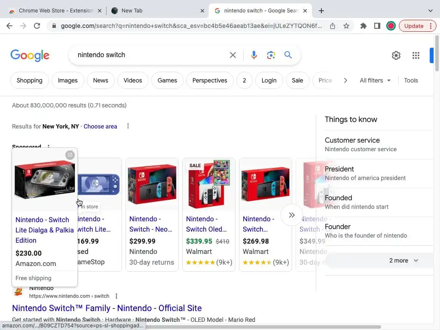The height and width of the screenshot is (330, 440).
Task: Select the Games filter chip
Action: coord(167,80)
